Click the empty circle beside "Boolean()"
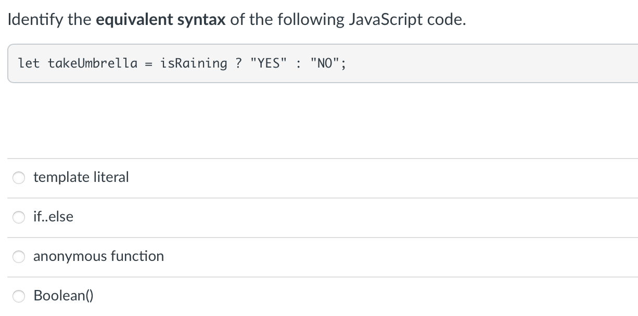638x316 pixels. [19, 296]
